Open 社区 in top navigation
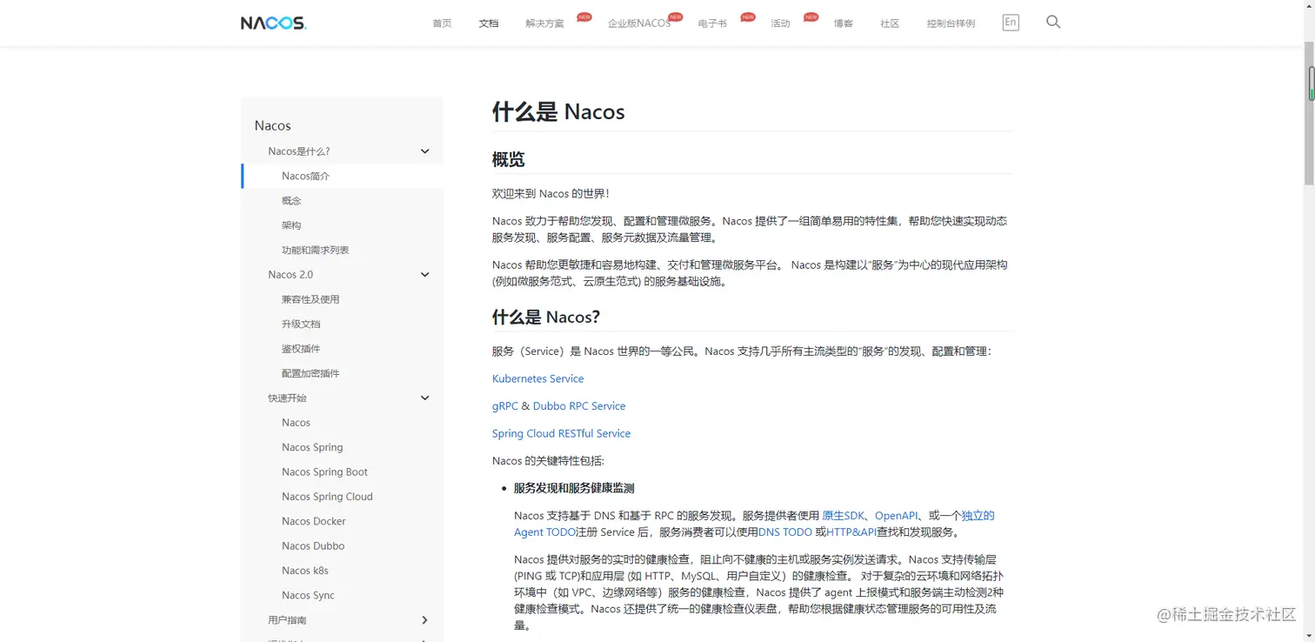The height and width of the screenshot is (642, 1315). click(890, 23)
